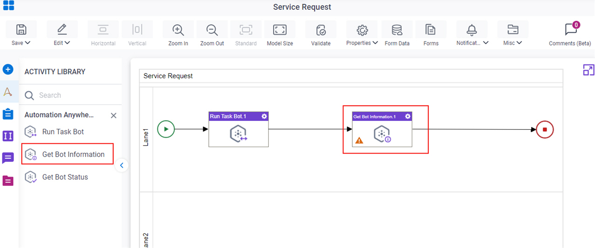Click the Edit pencil icon
Screen dimensions: 595x248
coord(62,30)
